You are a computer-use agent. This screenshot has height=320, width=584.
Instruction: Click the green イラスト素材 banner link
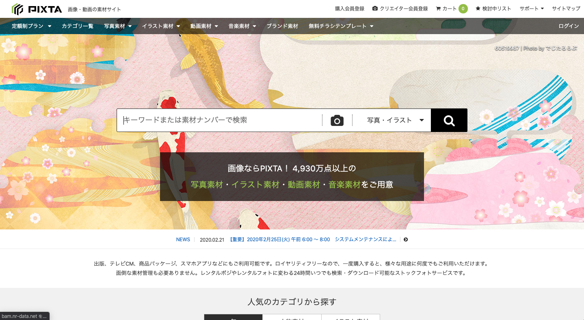pos(255,185)
